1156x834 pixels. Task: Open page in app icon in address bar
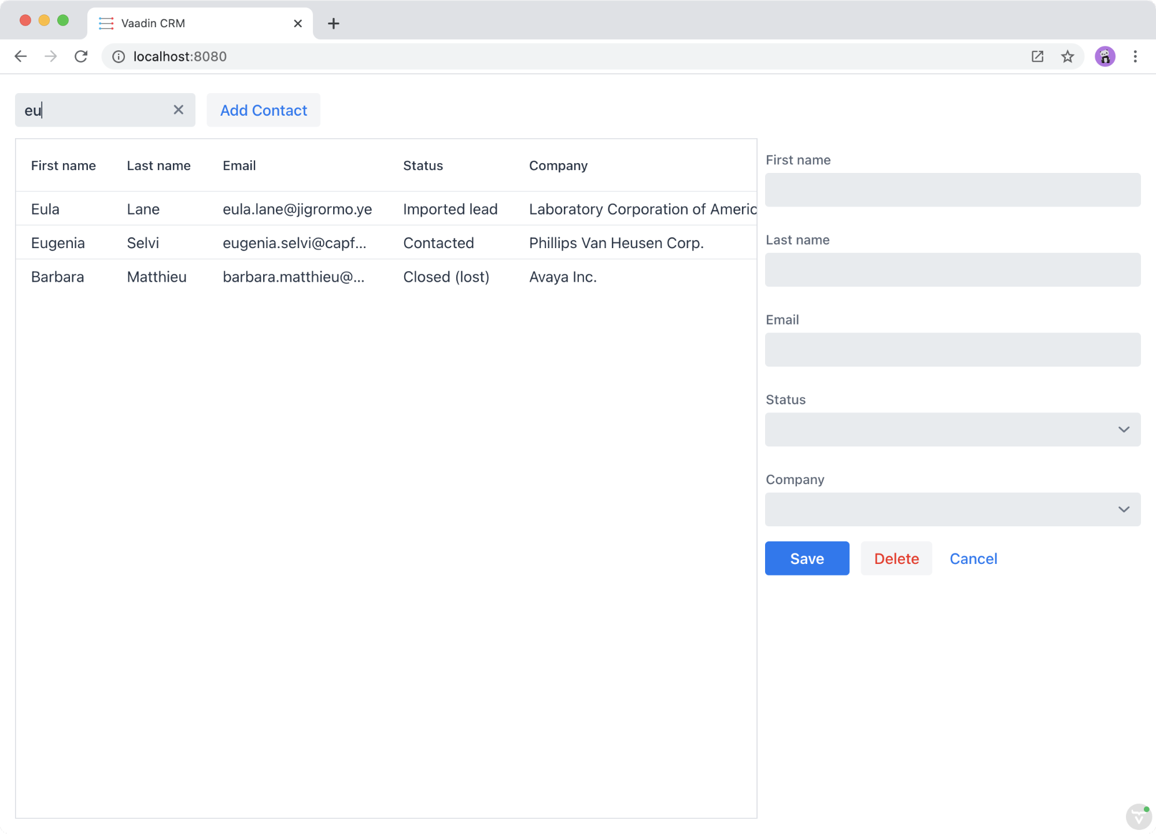pyautogui.click(x=1037, y=56)
